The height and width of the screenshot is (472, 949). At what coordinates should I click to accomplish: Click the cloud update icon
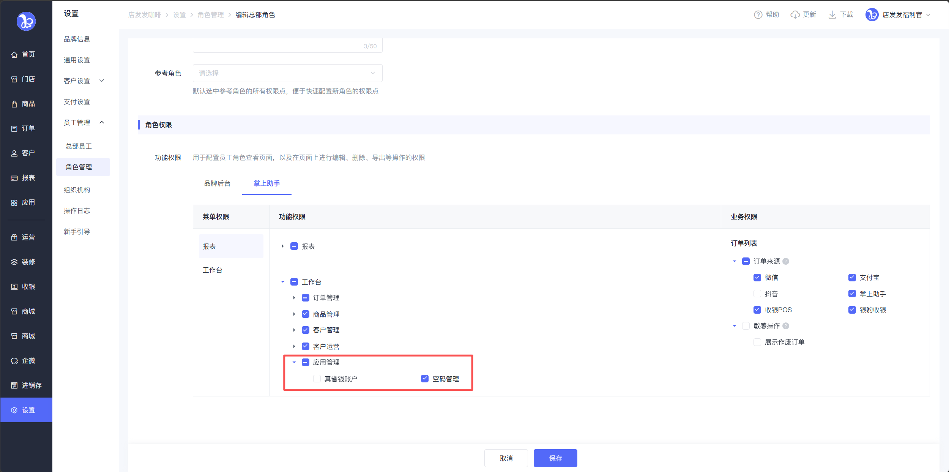click(x=795, y=15)
